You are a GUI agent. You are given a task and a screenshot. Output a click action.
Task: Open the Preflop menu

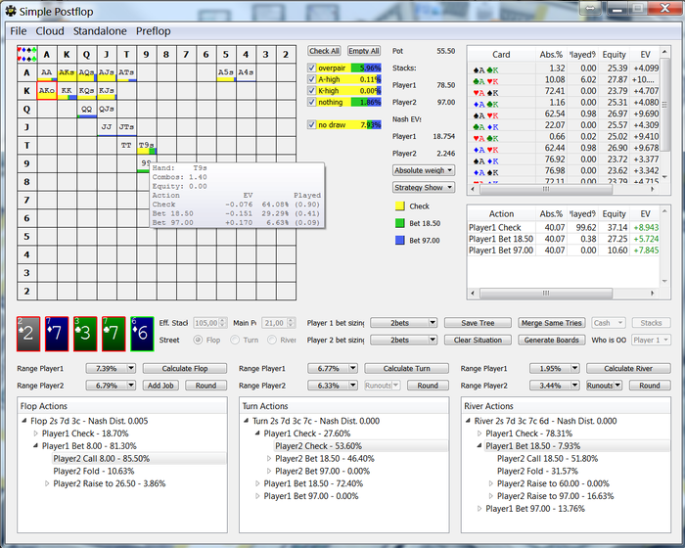click(154, 31)
